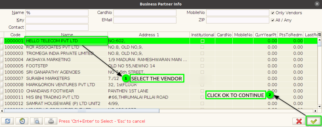Click the red X cancel icon
The image size is (322, 127).
(299, 121)
